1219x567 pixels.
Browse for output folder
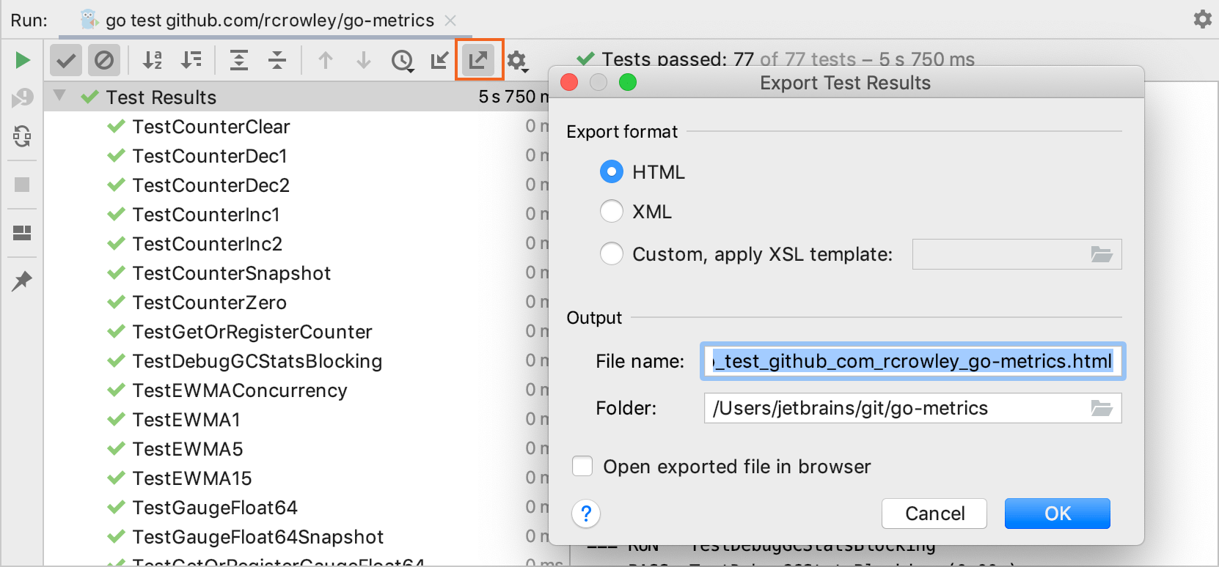tap(1102, 408)
